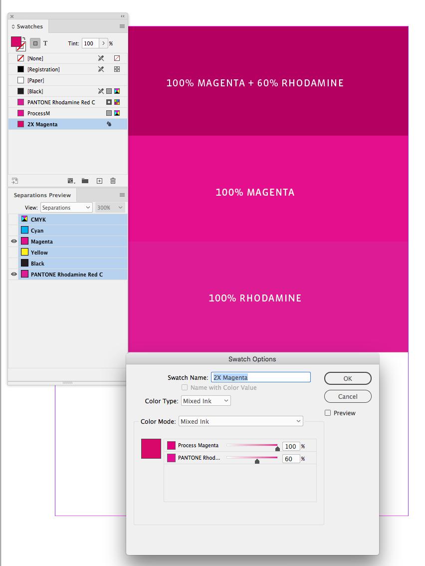Create a new swatch with the plus icon

99,180
